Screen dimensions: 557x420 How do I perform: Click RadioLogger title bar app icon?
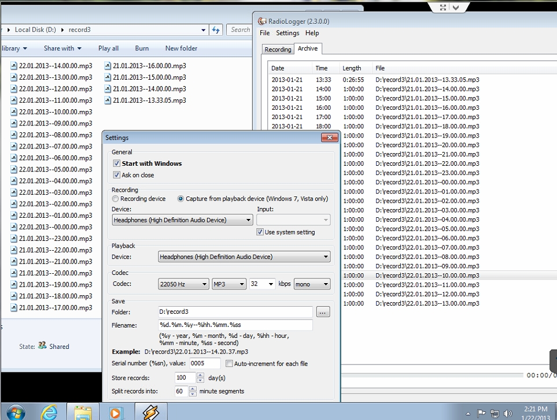262,21
